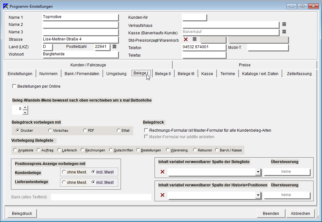Screen dimensions: 322x222
Task: Choose Angebote as default Belegliste
Action: click(15, 150)
